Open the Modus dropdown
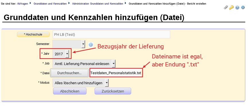 pos(81,83)
